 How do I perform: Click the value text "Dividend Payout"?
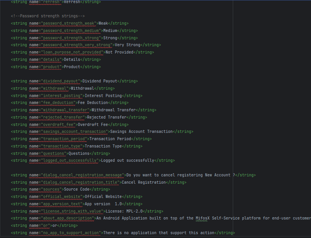pos(100,81)
